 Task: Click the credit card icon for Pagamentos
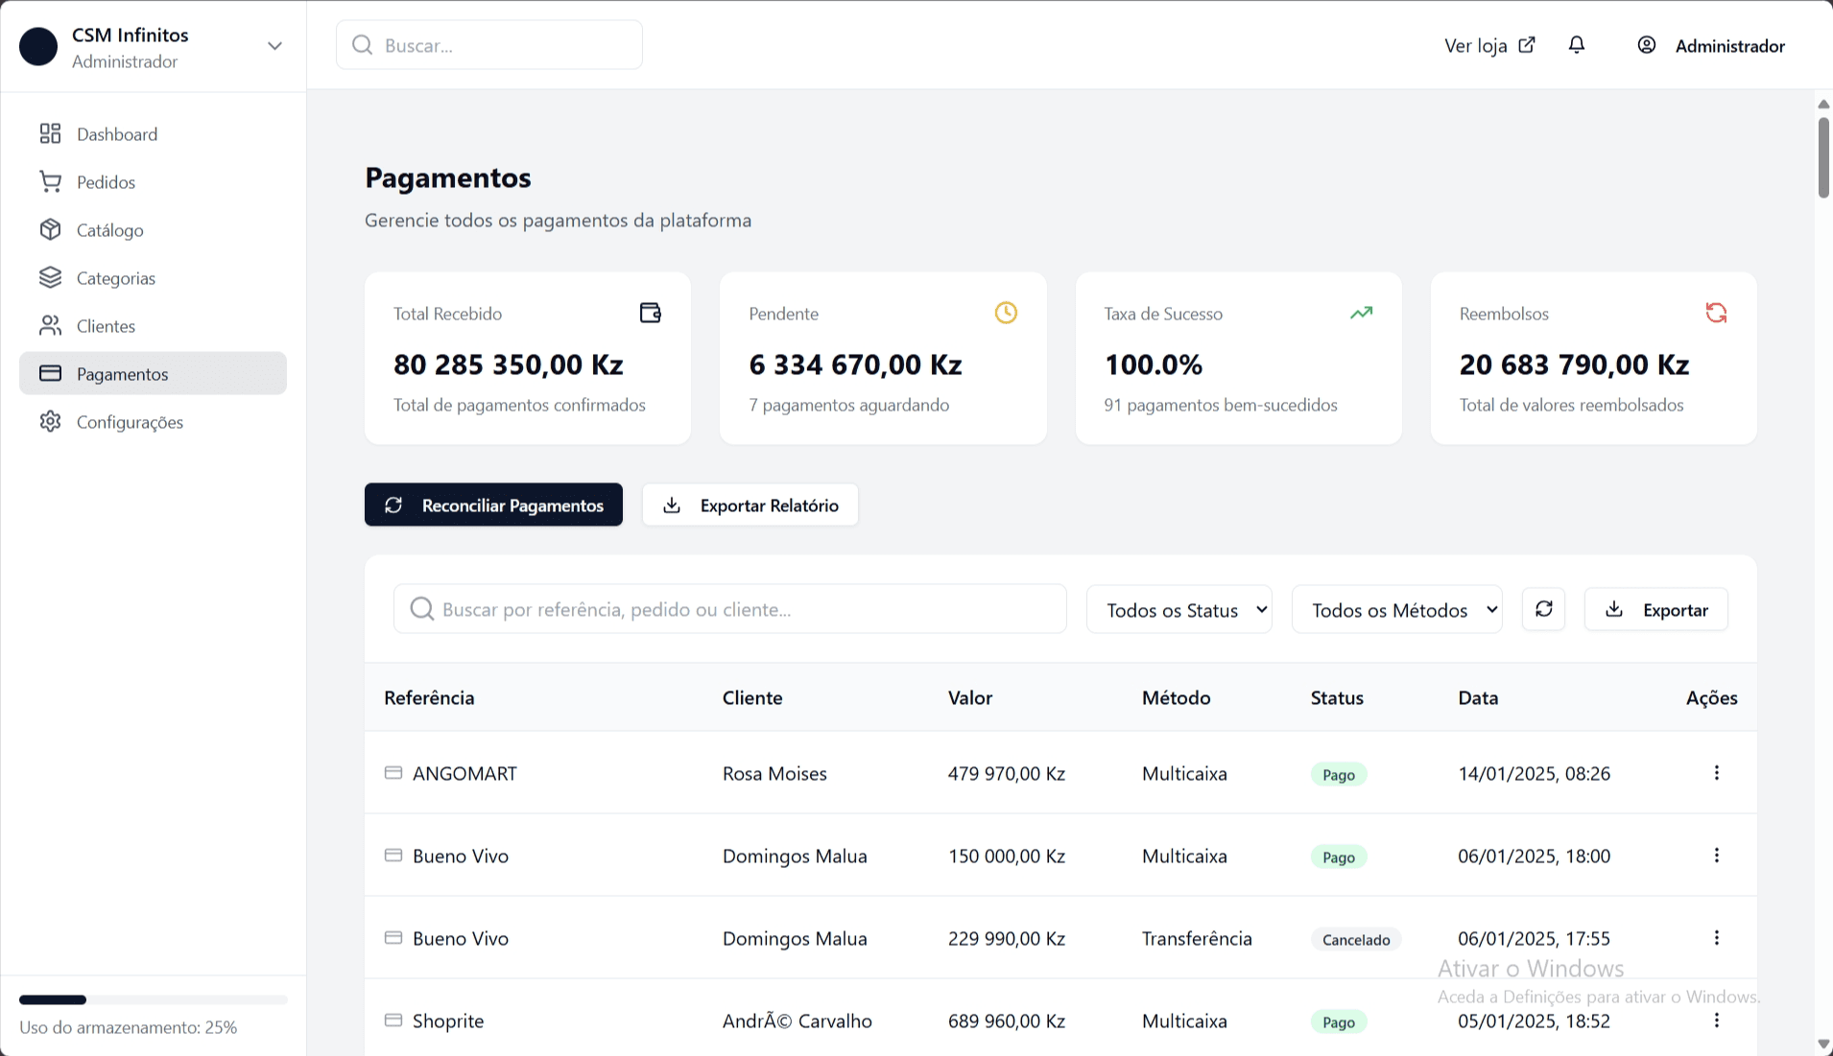tap(50, 373)
